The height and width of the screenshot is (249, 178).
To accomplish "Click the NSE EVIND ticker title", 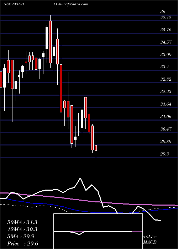I will point(14,4).
